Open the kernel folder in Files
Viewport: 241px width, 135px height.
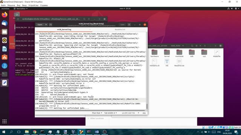[x=167, y=53]
